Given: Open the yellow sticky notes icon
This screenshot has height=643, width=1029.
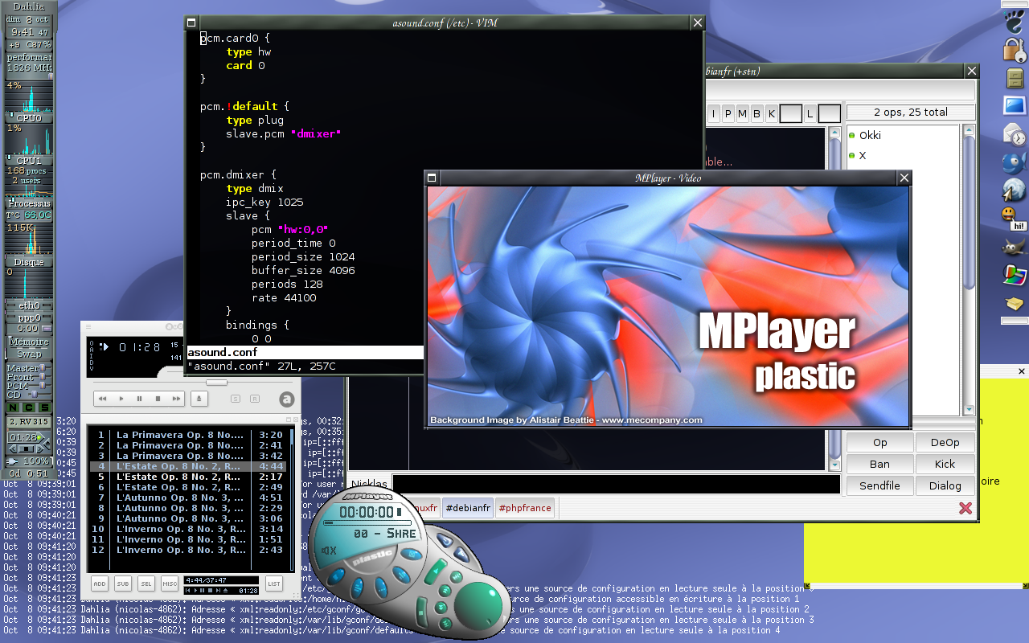Looking at the screenshot, I should pyautogui.click(x=1015, y=304).
